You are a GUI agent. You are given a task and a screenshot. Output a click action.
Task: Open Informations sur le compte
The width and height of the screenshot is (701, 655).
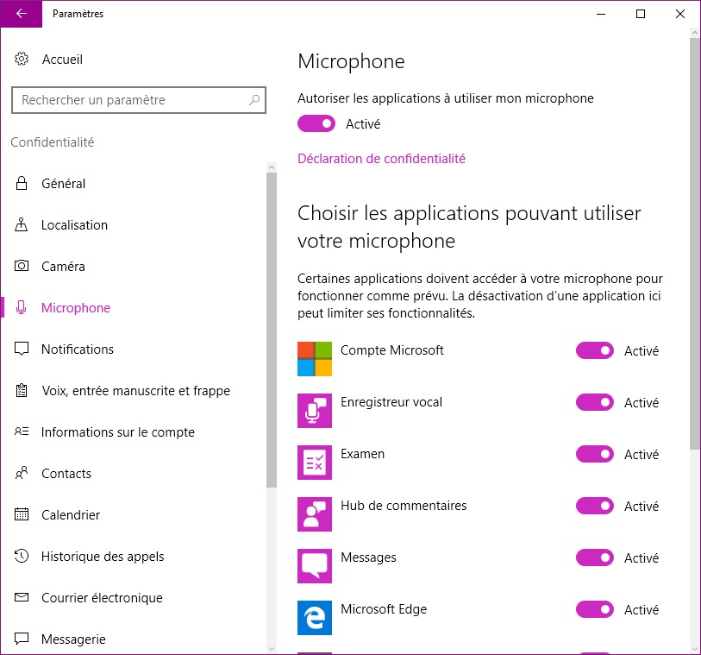(134, 431)
